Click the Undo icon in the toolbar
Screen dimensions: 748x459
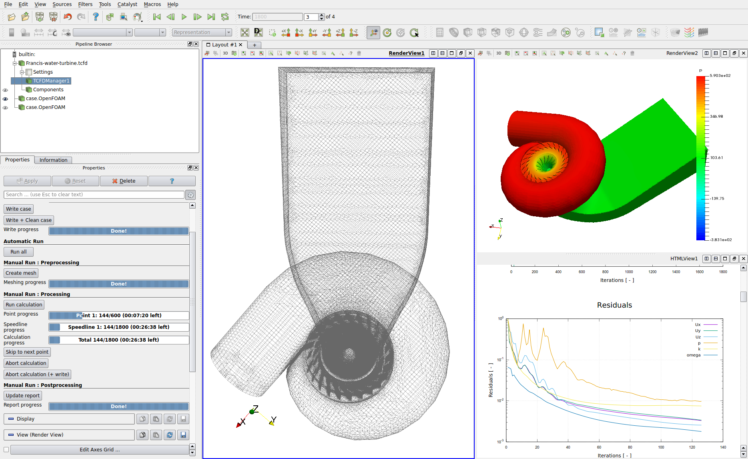68,17
